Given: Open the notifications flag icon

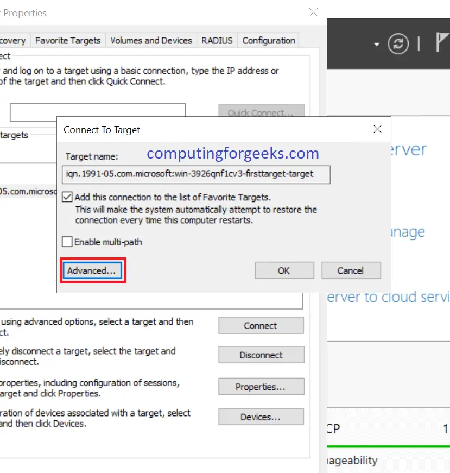Looking at the screenshot, I should click(x=443, y=42).
